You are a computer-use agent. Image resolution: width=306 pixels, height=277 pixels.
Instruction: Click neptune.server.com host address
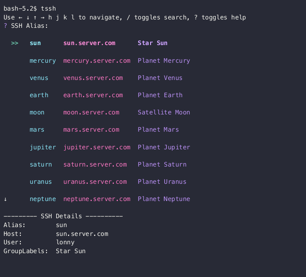97,199
